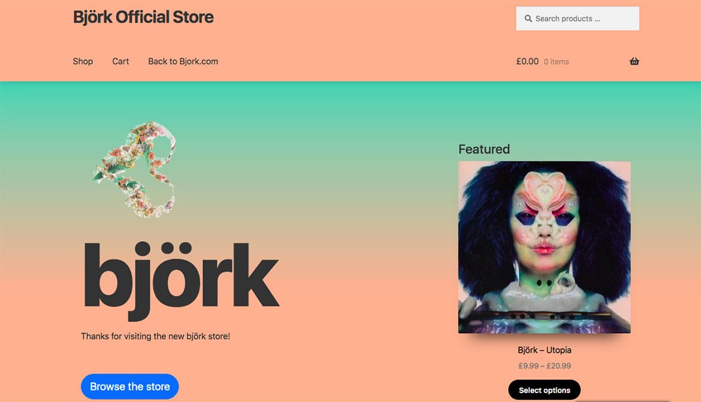Screen dimensions: 701x402
Task: Focus the Search products field
Action: coord(577,19)
